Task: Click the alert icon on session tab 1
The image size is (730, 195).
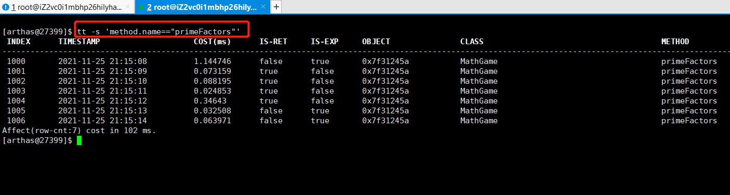Action: coord(6,7)
